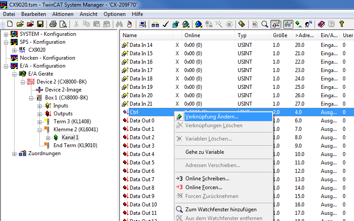354x221 pixels.
Task: Expand the Zuordnungen node
Action: click(14, 154)
